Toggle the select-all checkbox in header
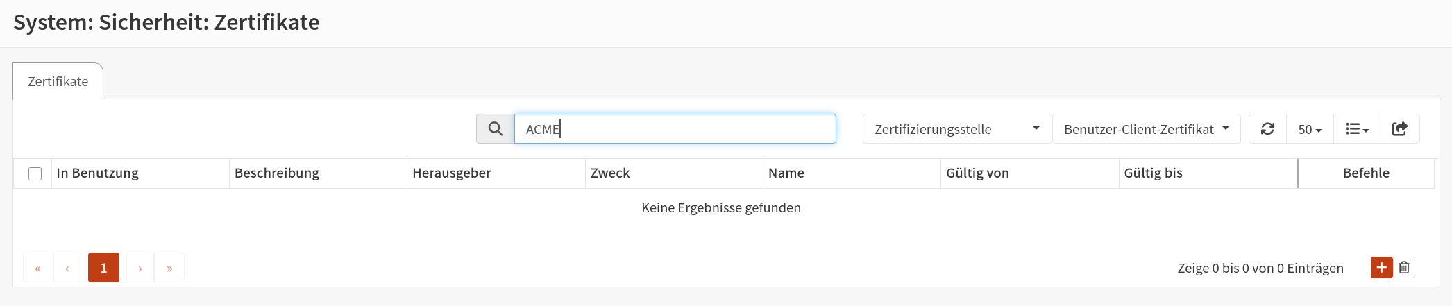 [x=35, y=173]
